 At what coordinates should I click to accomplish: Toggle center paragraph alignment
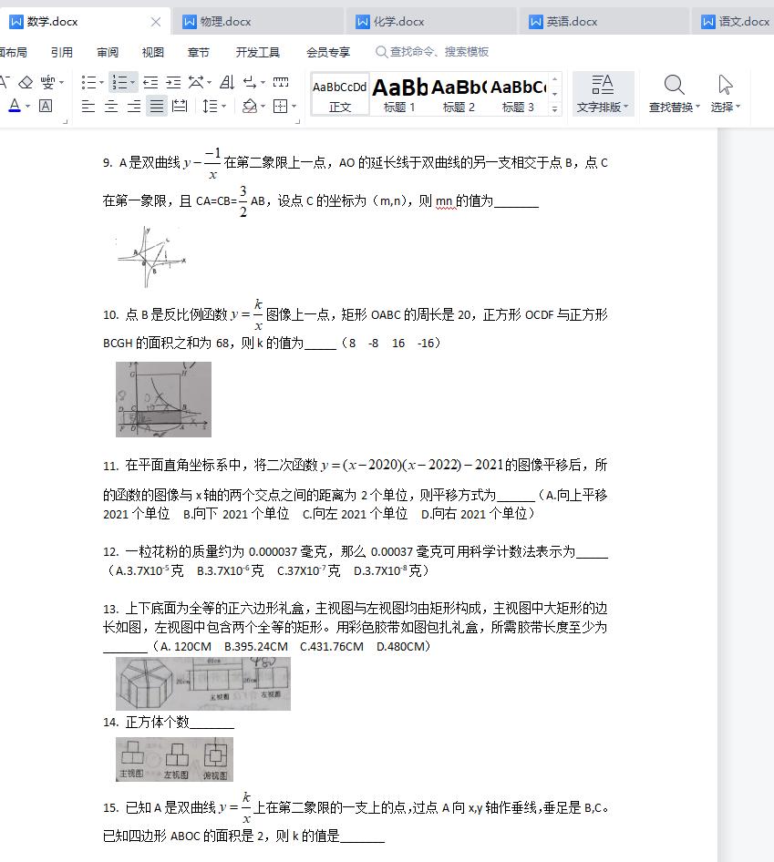109,107
